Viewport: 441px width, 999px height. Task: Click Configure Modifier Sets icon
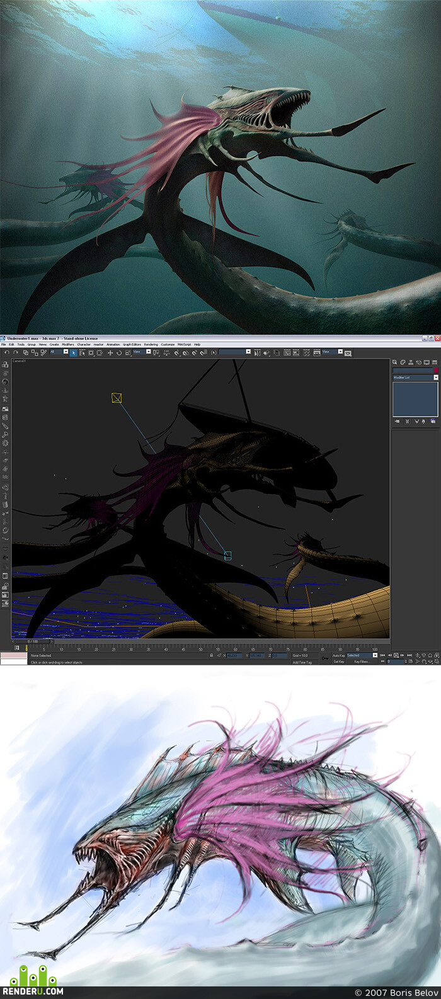click(433, 422)
